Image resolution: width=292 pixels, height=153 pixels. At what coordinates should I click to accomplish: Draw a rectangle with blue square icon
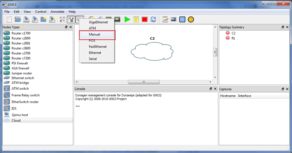(182, 19)
